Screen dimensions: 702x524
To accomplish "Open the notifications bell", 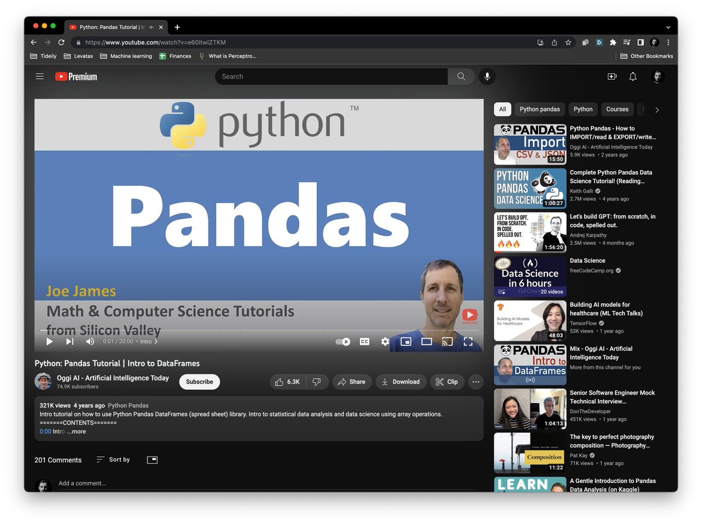I will tap(633, 77).
